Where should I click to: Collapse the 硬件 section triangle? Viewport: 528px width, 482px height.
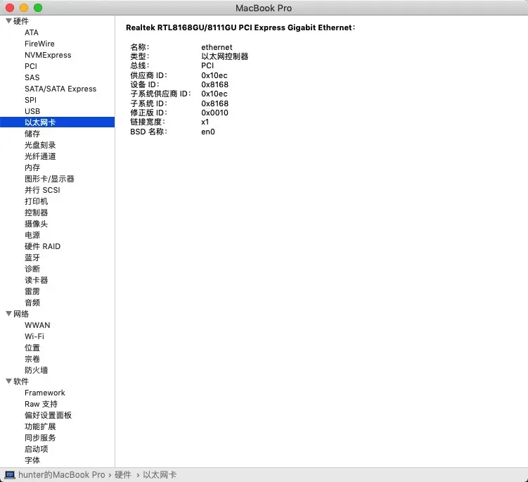tap(8, 21)
